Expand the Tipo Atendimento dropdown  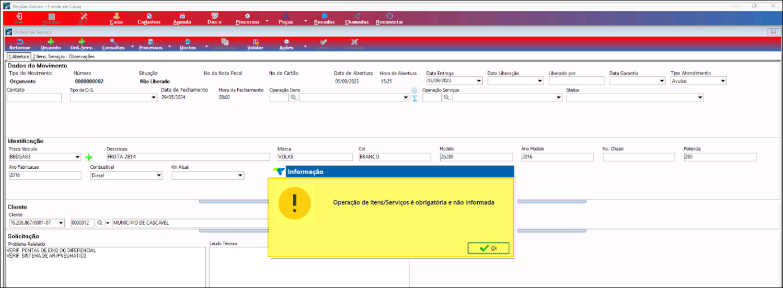(x=723, y=81)
